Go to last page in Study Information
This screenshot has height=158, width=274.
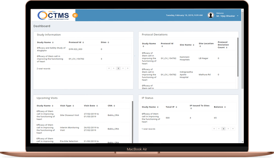coord(128,68)
